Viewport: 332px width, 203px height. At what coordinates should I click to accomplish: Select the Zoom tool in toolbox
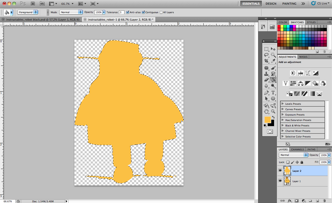click(273, 111)
